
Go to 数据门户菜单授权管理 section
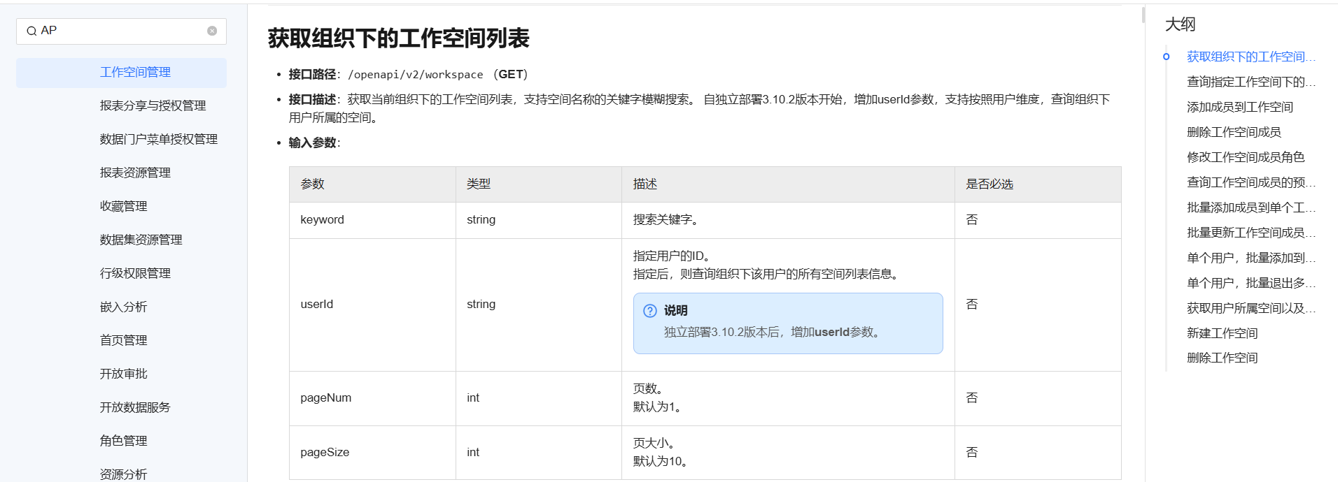pos(158,139)
